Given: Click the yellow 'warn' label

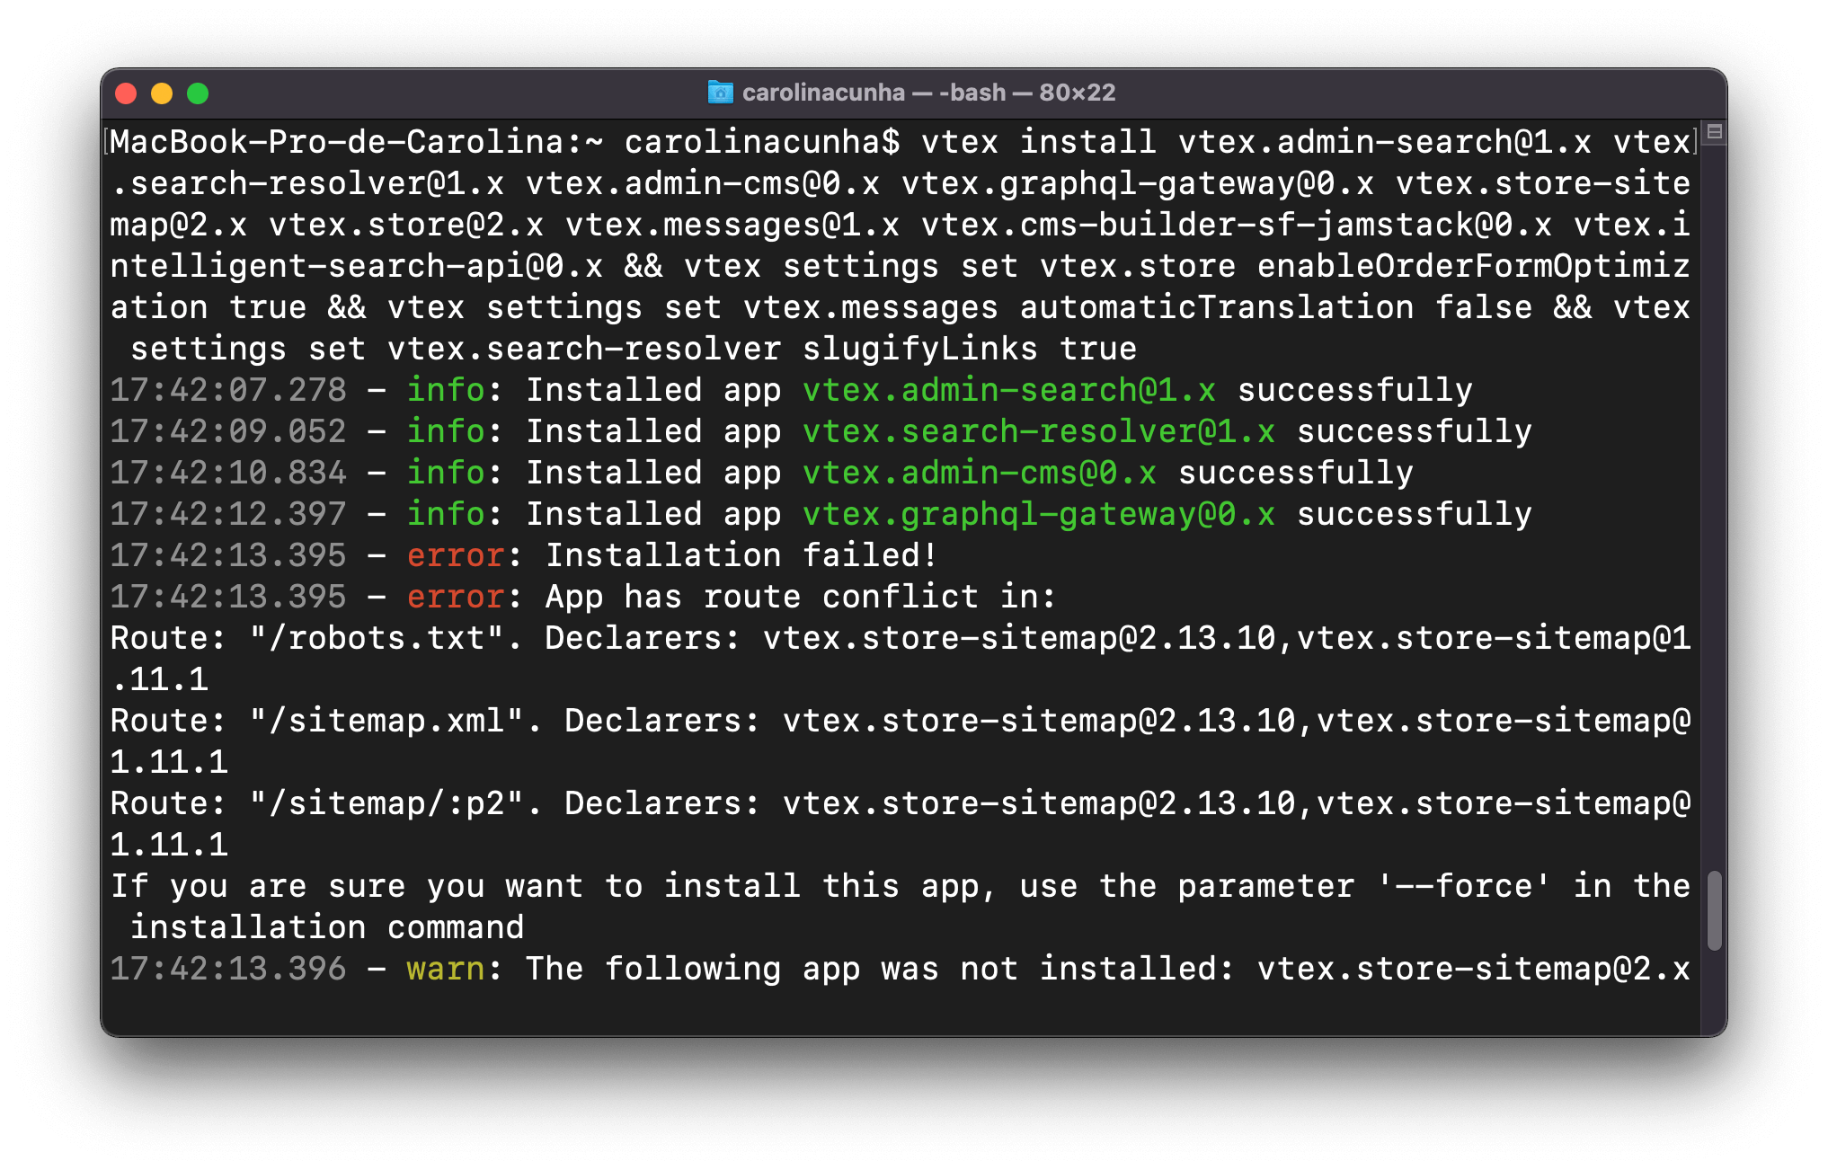Looking at the screenshot, I should 446,970.
